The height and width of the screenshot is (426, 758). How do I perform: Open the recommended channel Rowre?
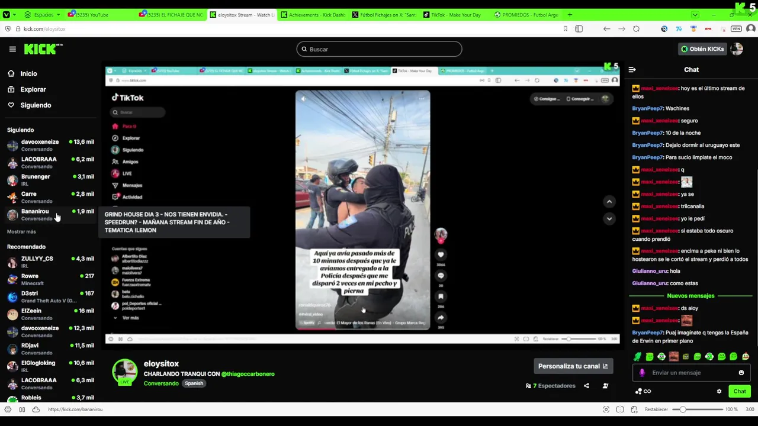point(50,279)
